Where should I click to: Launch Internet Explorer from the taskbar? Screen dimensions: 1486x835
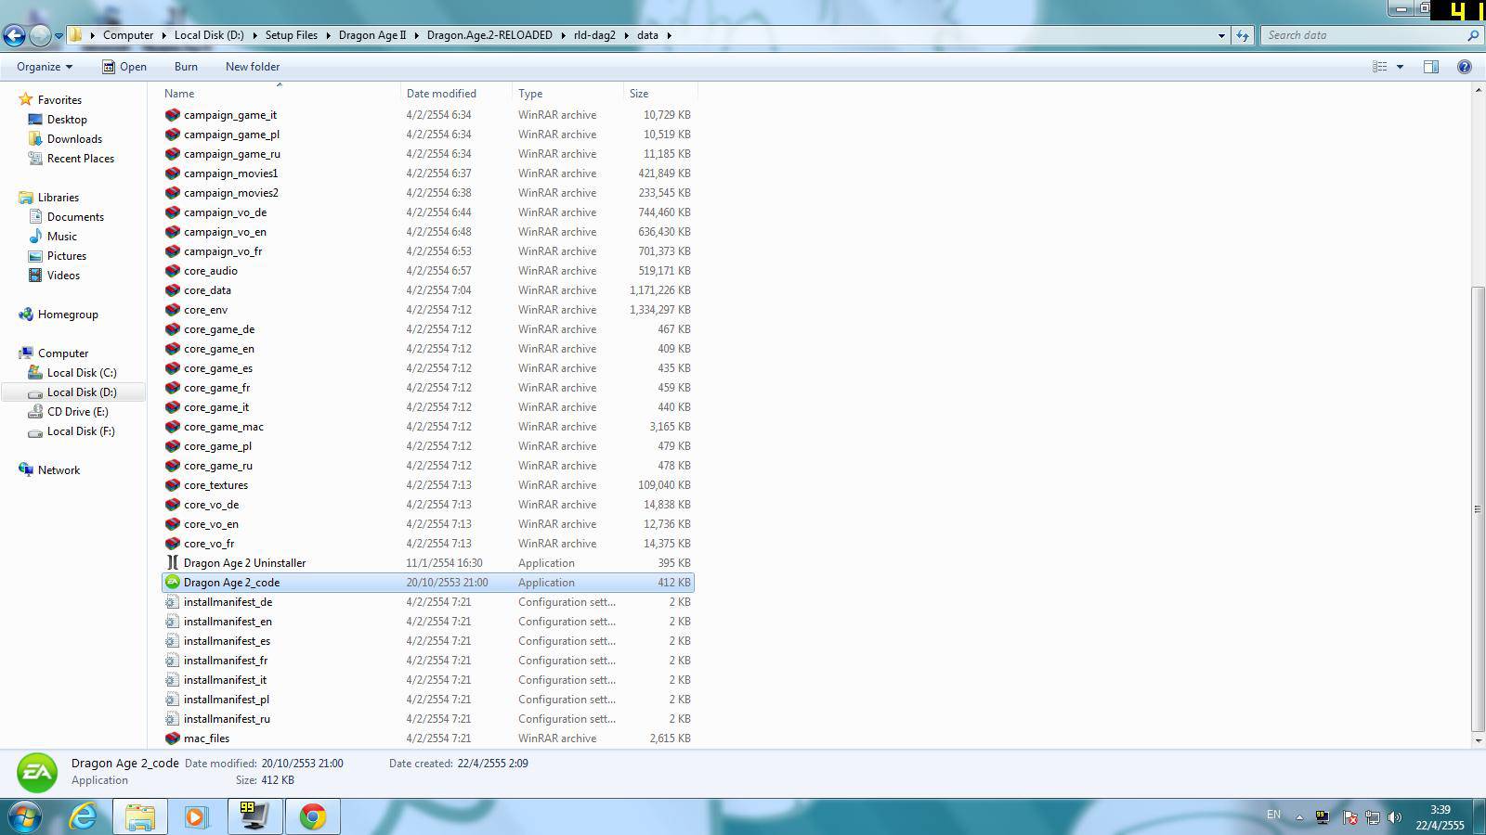click(84, 816)
